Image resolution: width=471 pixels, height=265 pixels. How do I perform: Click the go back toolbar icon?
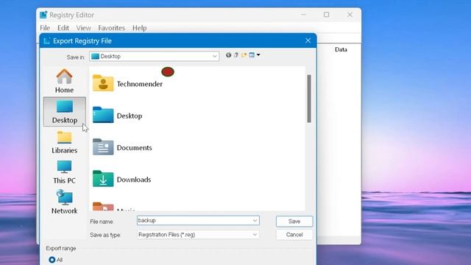click(229, 55)
